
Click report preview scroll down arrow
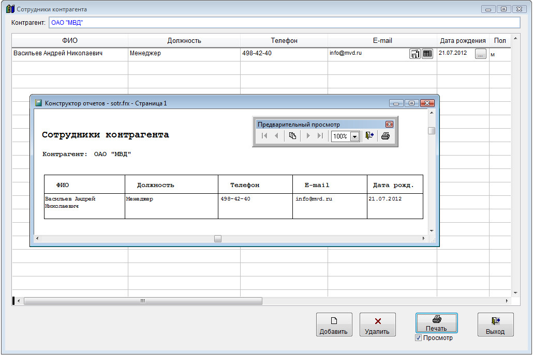(432, 231)
